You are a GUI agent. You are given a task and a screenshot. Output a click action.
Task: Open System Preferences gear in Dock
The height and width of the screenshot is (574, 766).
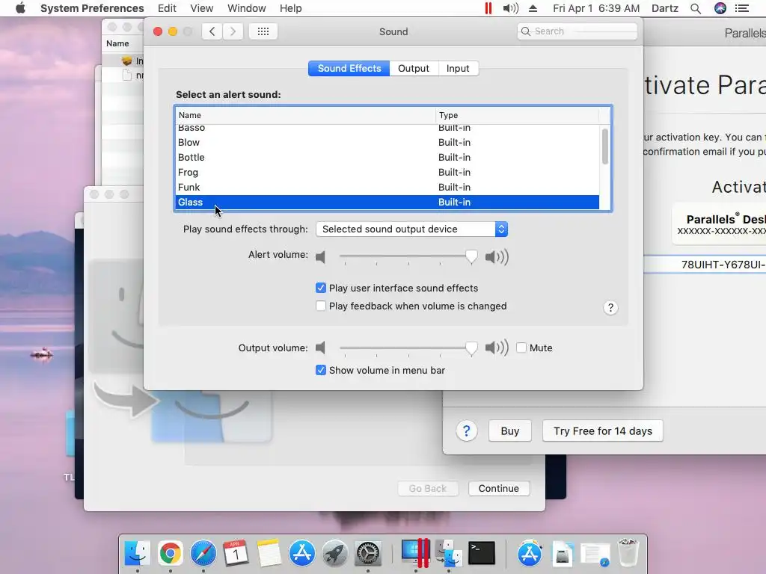(x=368, y=553)
